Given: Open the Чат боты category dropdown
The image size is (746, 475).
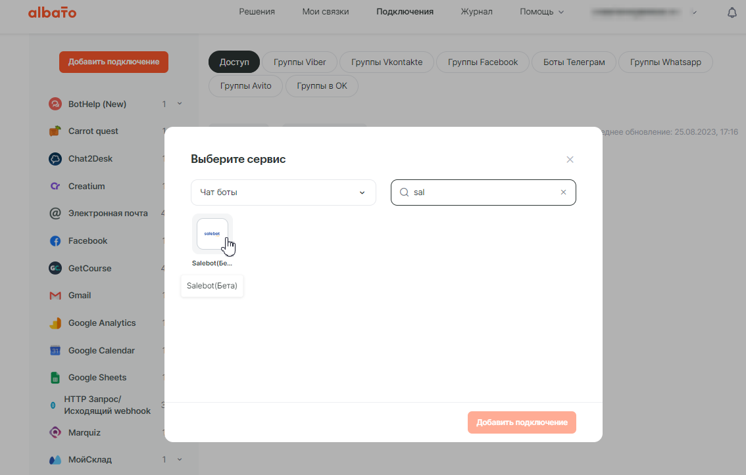Looking at the screenshot, I should point(283,192).
